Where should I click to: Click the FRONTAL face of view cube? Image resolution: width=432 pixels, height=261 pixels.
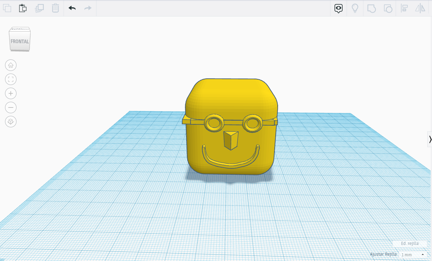pyautogui.click(x=20, y=41)
